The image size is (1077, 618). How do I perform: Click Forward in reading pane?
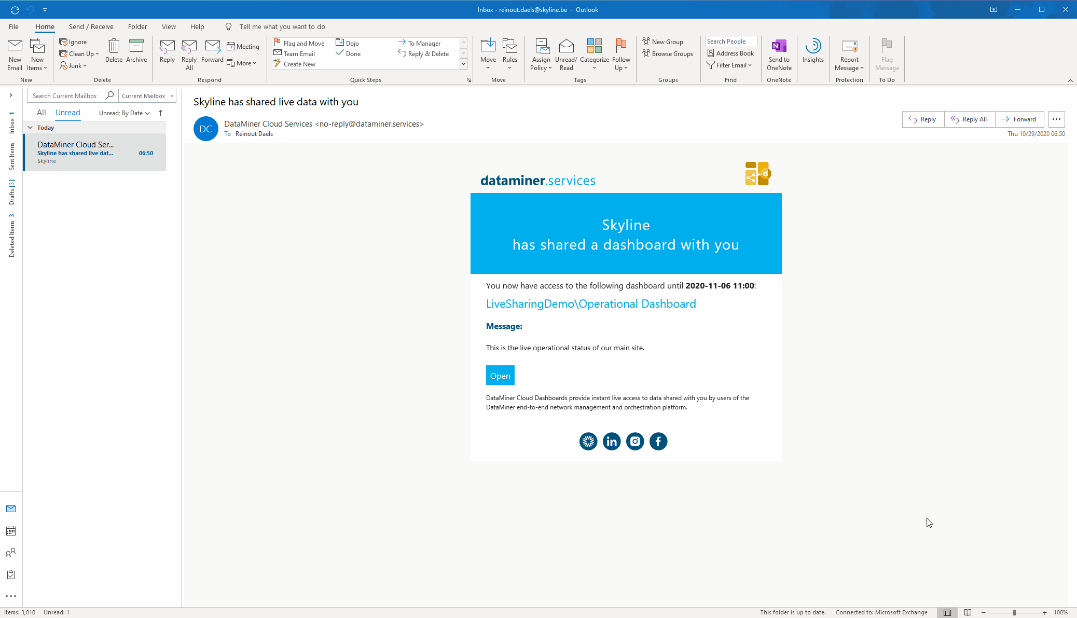pos(1019,119)
